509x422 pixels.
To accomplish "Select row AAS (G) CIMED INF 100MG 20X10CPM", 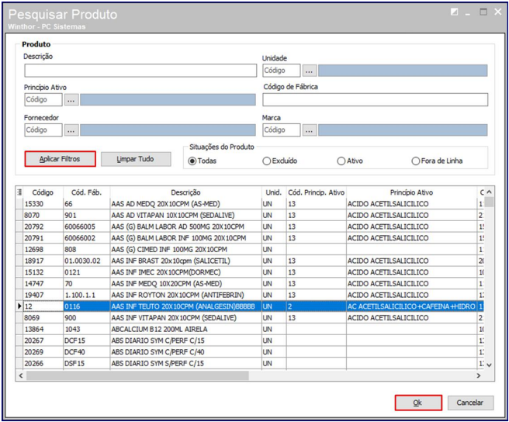I will click(250, 249).
